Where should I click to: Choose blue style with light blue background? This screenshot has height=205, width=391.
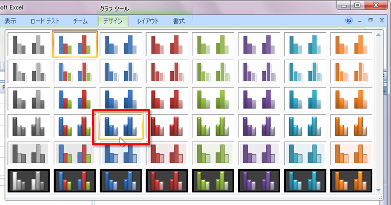click(x=121, y=153)
